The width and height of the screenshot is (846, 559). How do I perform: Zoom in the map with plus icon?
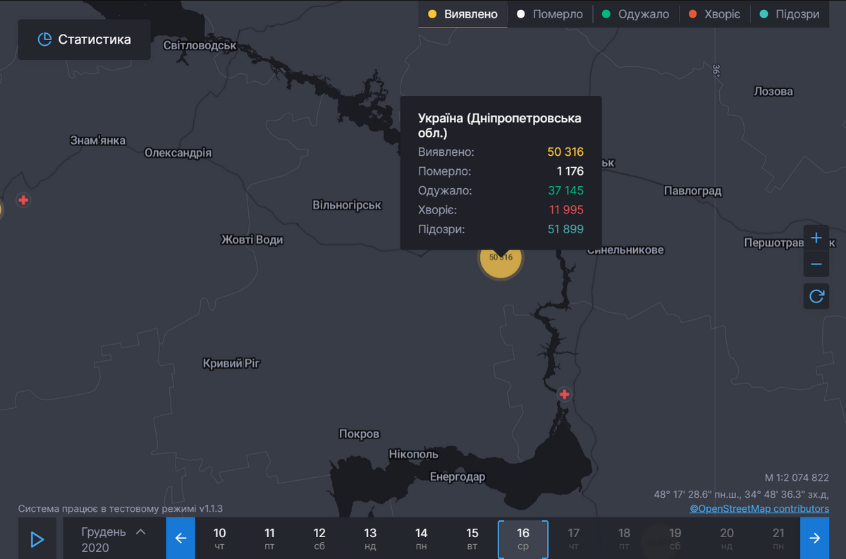[x=816, y=238]
